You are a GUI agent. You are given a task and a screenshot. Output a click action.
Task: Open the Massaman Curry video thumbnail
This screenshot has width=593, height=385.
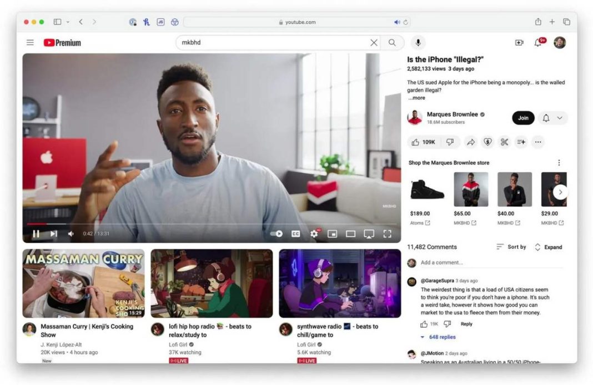[x=83, y=283]
